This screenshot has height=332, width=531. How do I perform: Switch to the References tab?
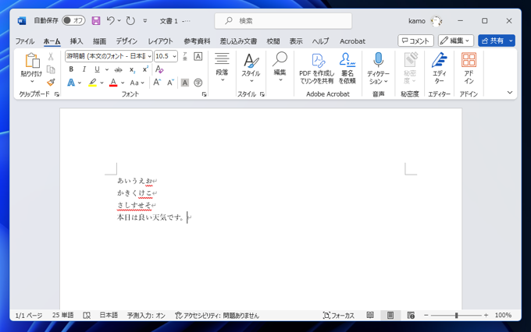tap(197, 41)
